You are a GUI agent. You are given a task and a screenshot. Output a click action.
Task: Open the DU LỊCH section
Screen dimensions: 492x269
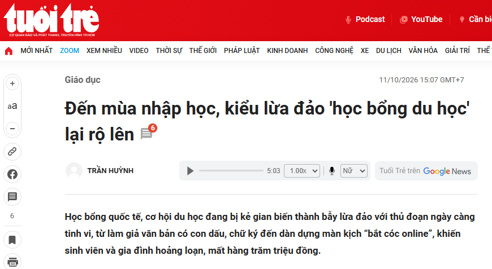click(x=389, y=51)
